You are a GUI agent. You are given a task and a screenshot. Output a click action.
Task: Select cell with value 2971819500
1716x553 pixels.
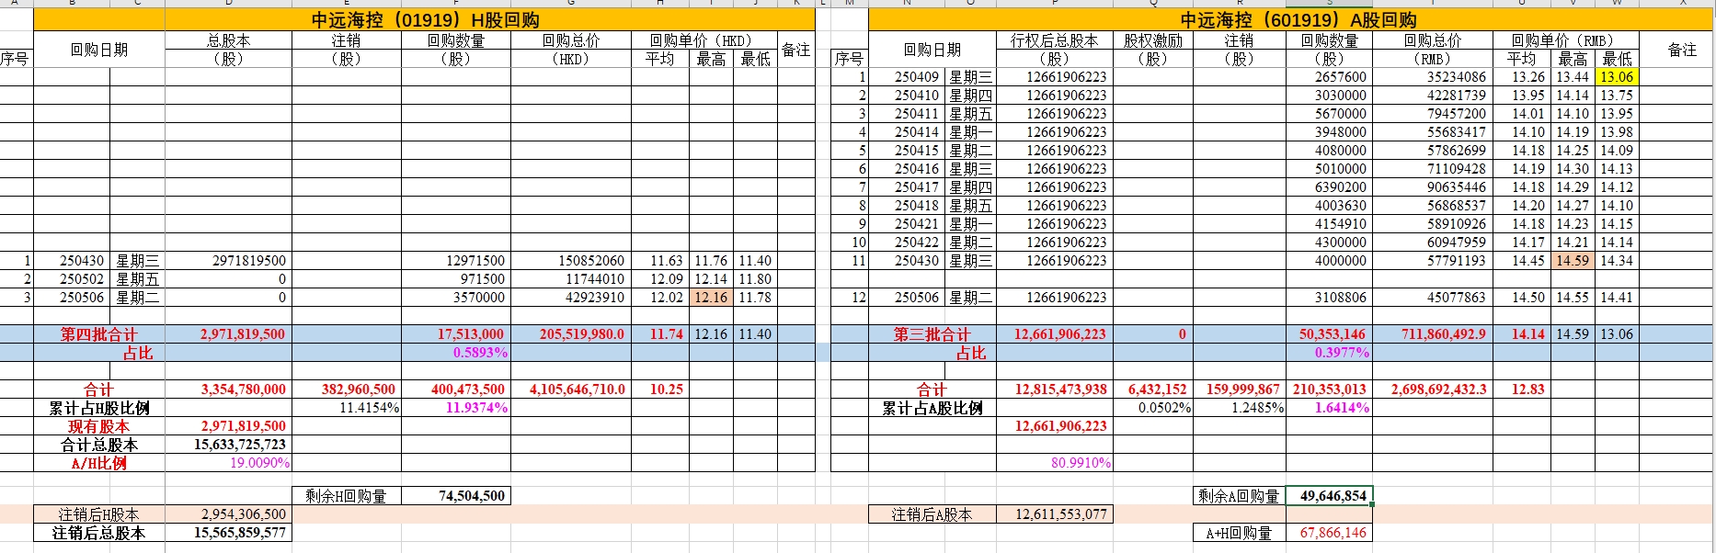tap(228, 261)
